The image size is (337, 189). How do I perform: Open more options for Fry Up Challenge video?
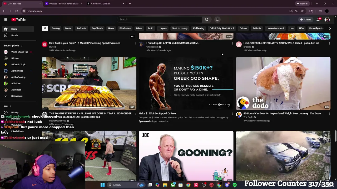coord(135,114)
